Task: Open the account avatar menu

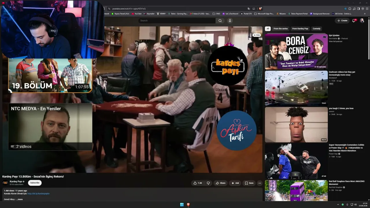Action: coord(362,21)
